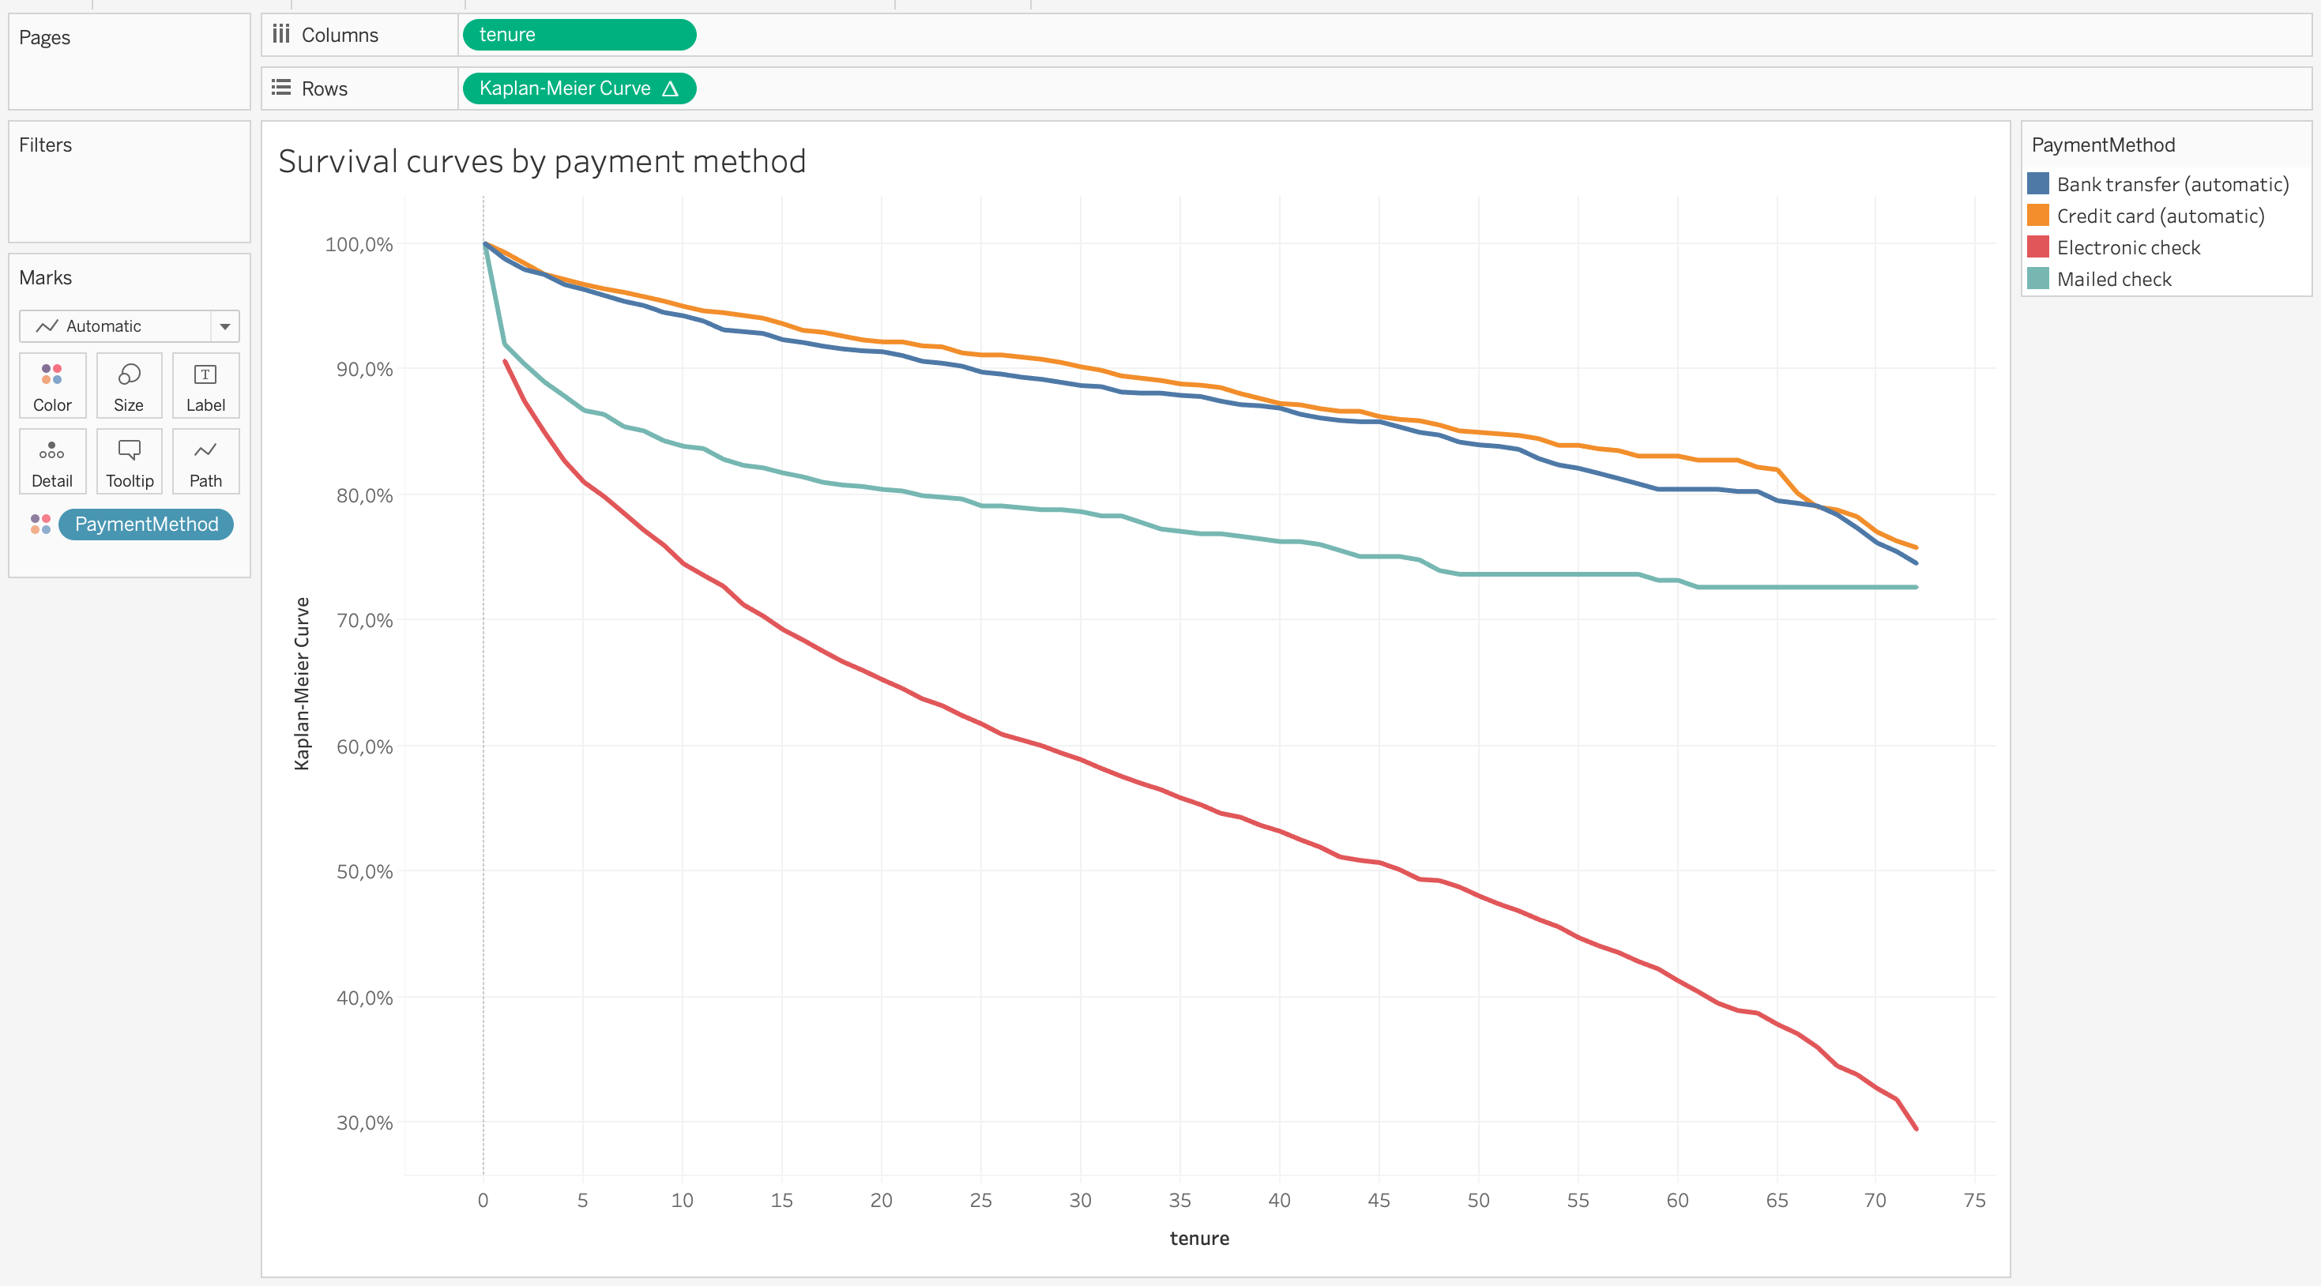
Task: Click the table calculation delta on Kaplan-Meier pill
Action: point(669,88)
